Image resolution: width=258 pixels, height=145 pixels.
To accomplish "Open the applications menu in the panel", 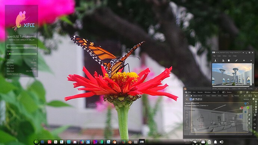I will point(36,142).
